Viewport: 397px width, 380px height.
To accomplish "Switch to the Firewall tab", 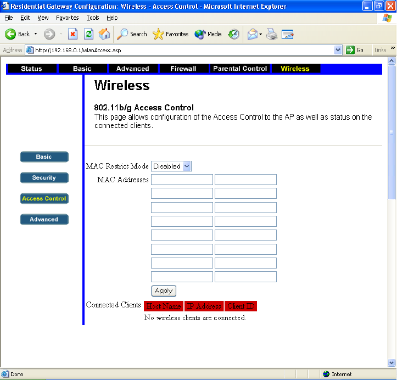I will (x=183, y=69).
